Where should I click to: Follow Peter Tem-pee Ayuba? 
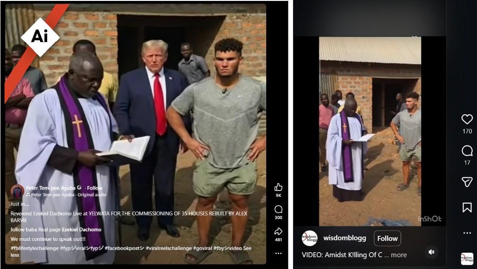coord(94,188)
